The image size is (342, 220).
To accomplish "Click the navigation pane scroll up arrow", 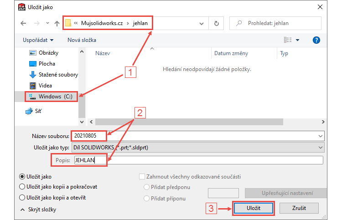I will (x=82, y=51).
